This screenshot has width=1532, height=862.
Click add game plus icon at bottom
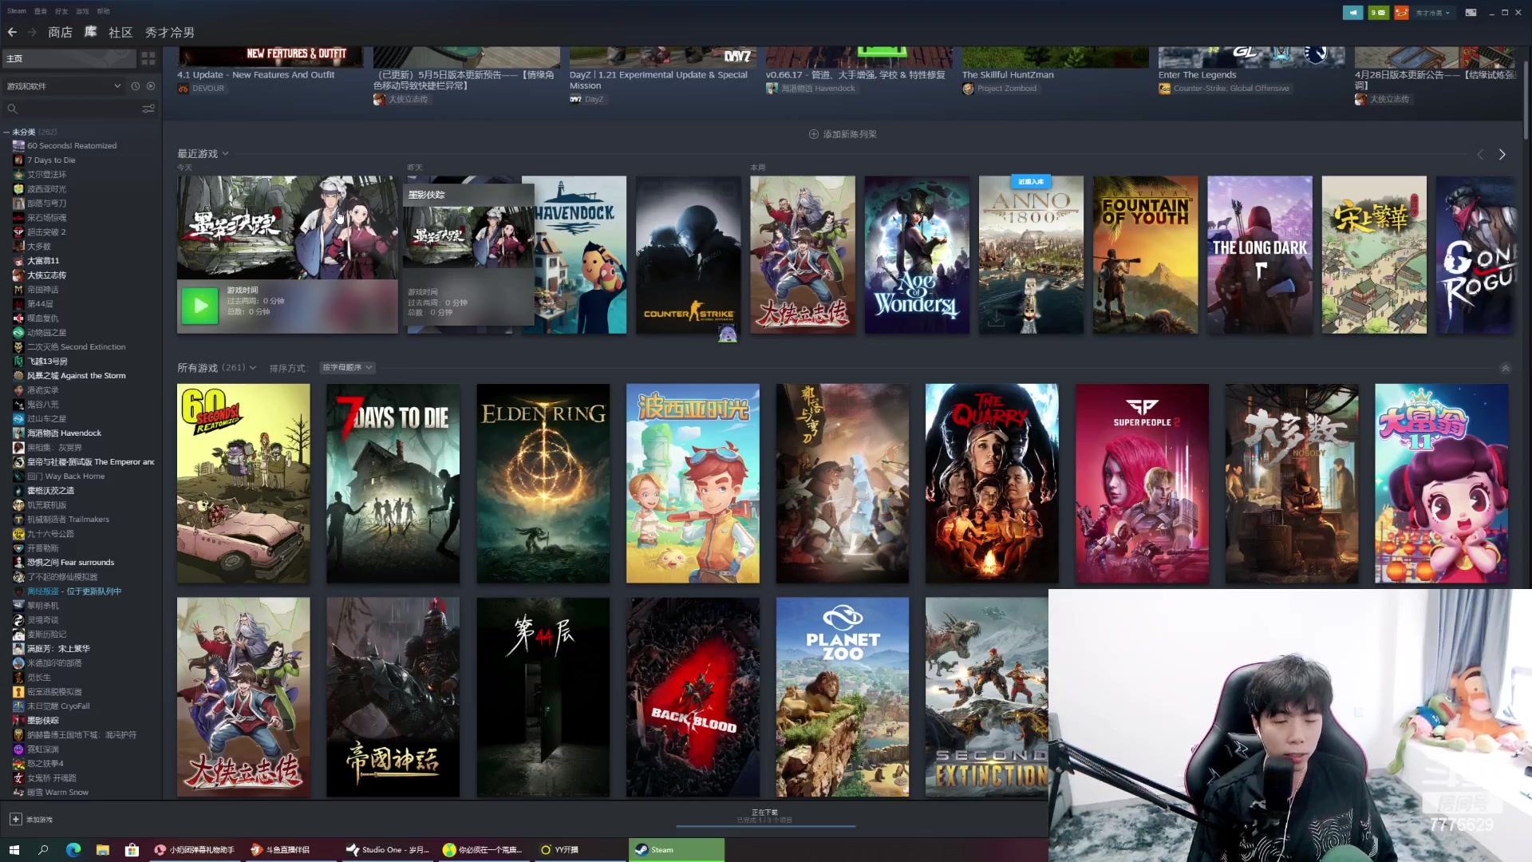[x=15, y=819]
